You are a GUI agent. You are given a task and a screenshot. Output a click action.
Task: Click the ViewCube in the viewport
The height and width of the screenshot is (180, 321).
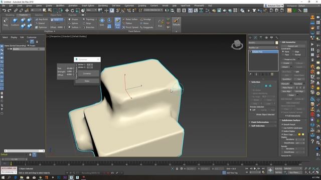point(237,44)
